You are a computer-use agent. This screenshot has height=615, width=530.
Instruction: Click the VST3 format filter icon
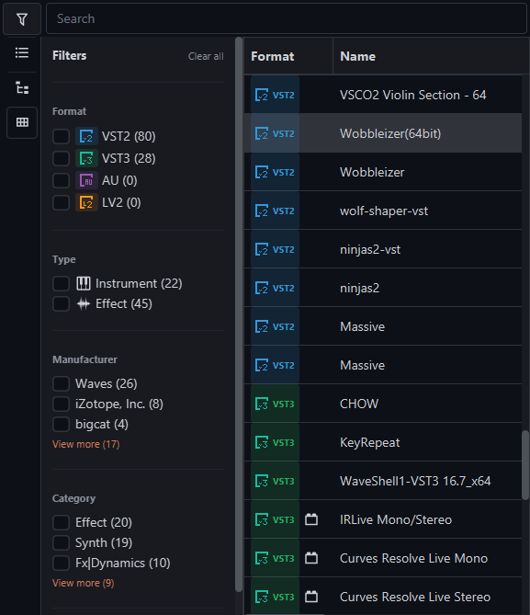coord(86,158)
